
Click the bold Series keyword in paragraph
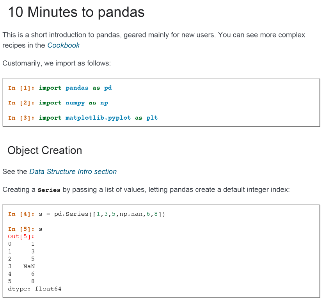pyautogui.click(x=49, y=190)
